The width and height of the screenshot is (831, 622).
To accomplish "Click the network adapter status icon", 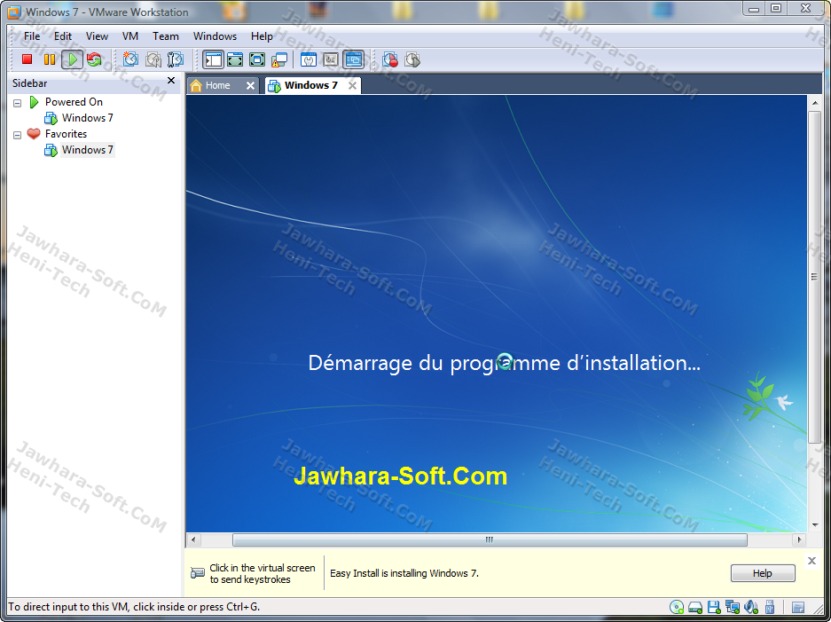I will (x=733, y=607).
